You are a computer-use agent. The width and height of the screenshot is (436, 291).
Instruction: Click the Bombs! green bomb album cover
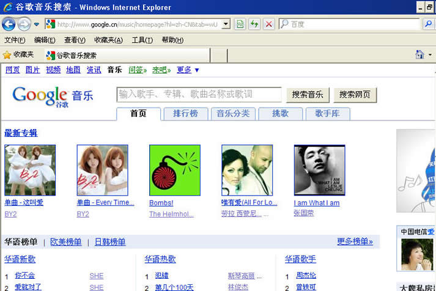point(175,170)
